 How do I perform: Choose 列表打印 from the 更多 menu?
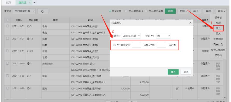(218, 44)
